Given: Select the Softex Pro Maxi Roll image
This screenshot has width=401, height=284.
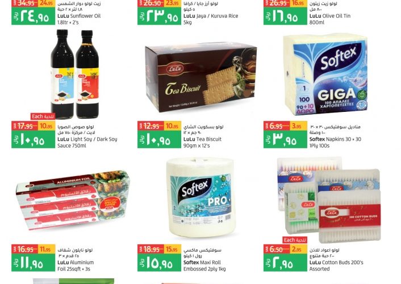Looking at the screenshot, I should tap(200, 198).
